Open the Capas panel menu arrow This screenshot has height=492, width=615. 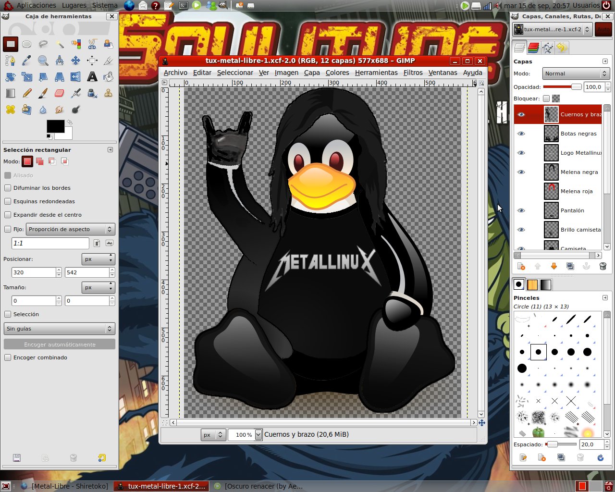(x=605, y=61)
